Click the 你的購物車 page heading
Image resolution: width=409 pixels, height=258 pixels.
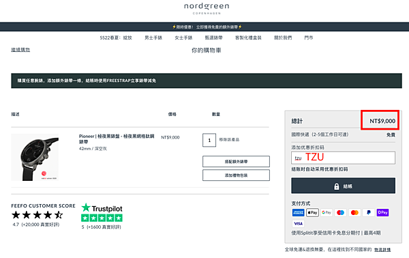click(207, 51)
